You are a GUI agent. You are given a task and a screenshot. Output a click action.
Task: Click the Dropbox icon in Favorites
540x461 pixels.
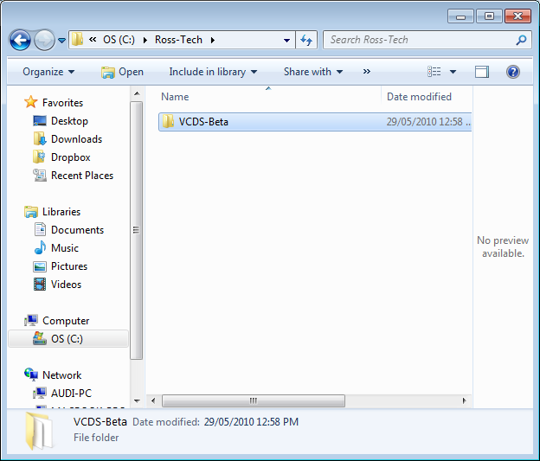(x=40, y=157)
